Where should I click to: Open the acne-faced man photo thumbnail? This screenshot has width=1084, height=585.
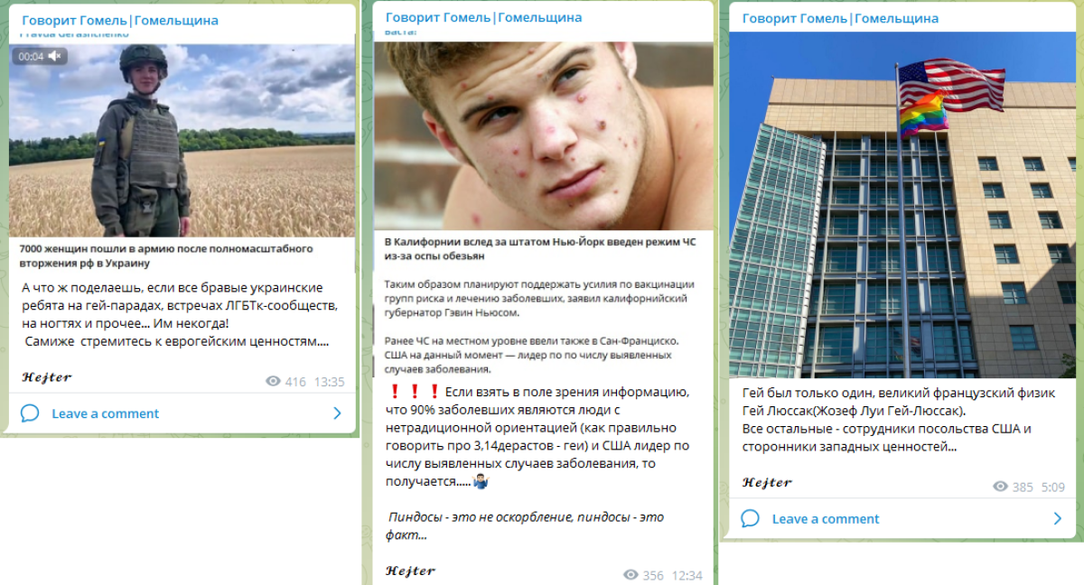pyautogui.click(x=544, y=135)
